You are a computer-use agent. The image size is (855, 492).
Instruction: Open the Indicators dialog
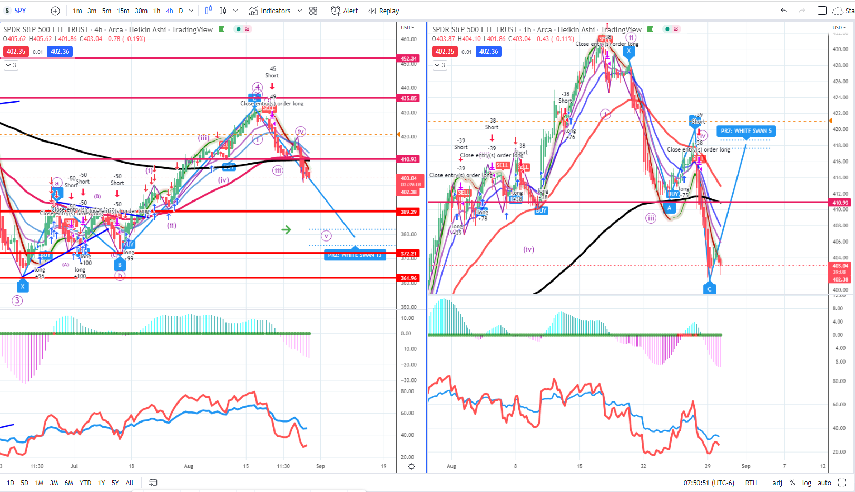(270, 11)
